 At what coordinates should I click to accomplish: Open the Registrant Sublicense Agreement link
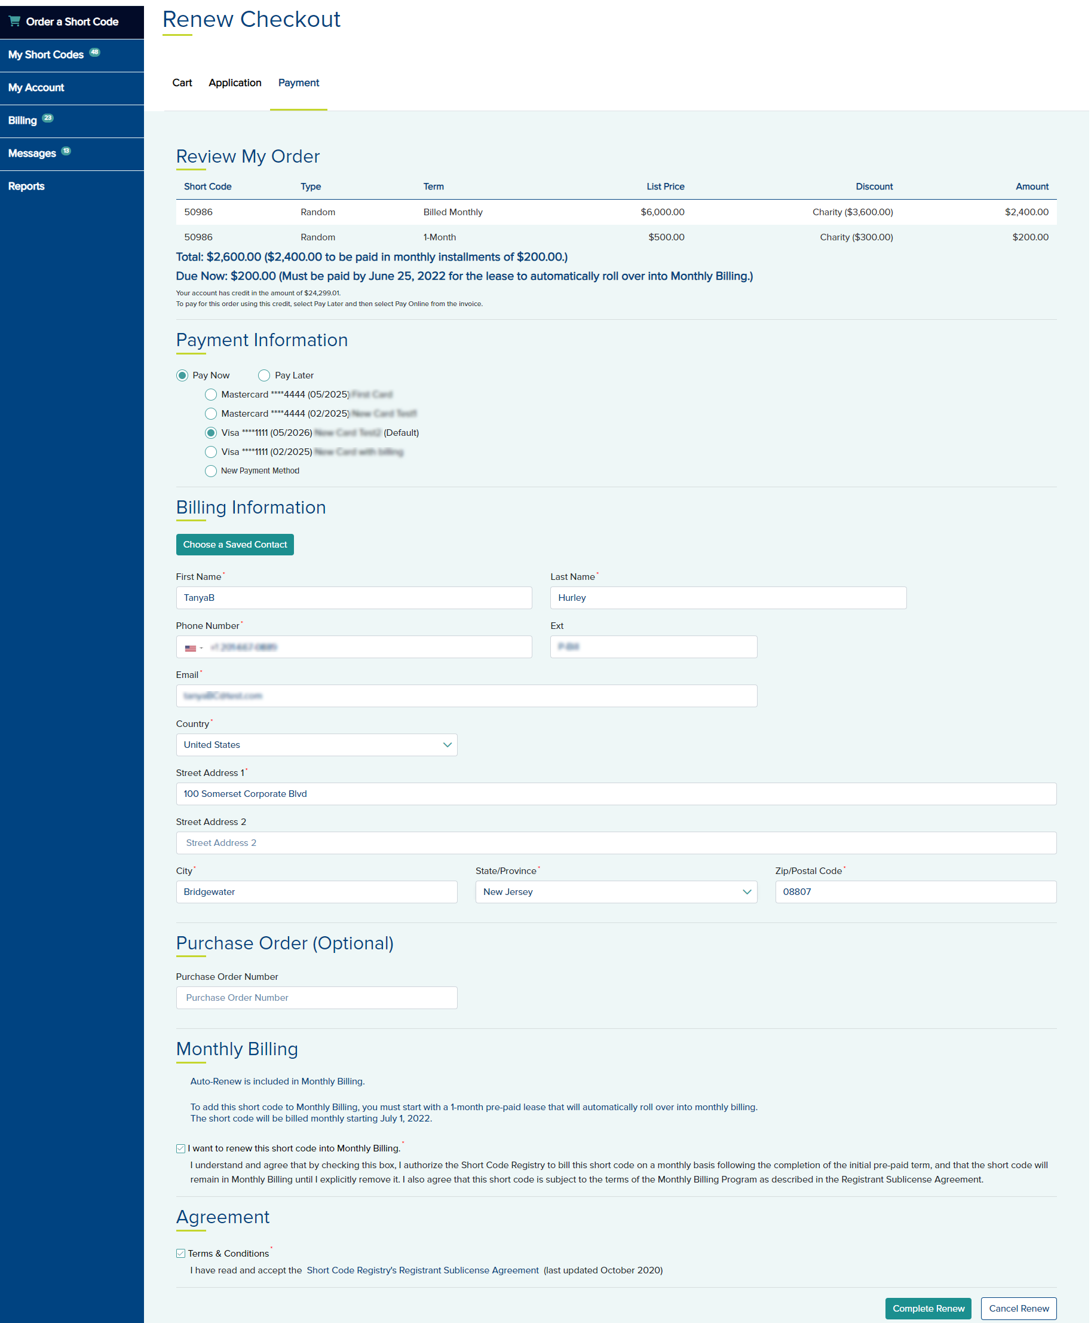[x=422, y=1271]
